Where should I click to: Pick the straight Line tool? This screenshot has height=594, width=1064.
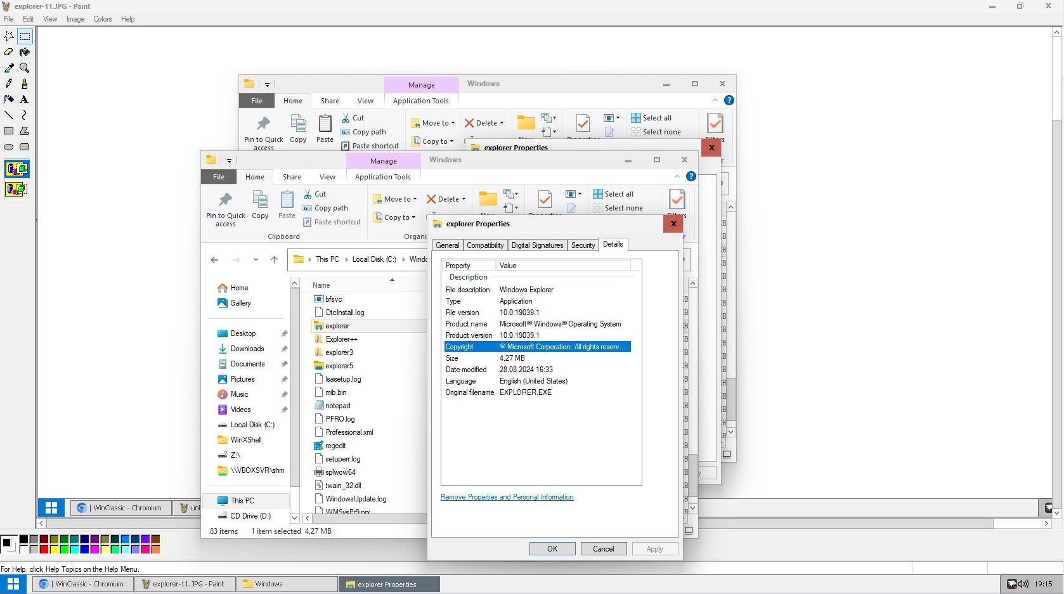click(x=9, y=115)
